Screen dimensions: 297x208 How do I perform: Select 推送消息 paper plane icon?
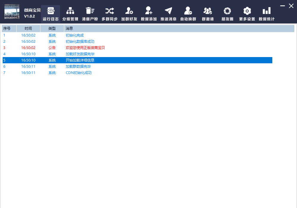168,11
